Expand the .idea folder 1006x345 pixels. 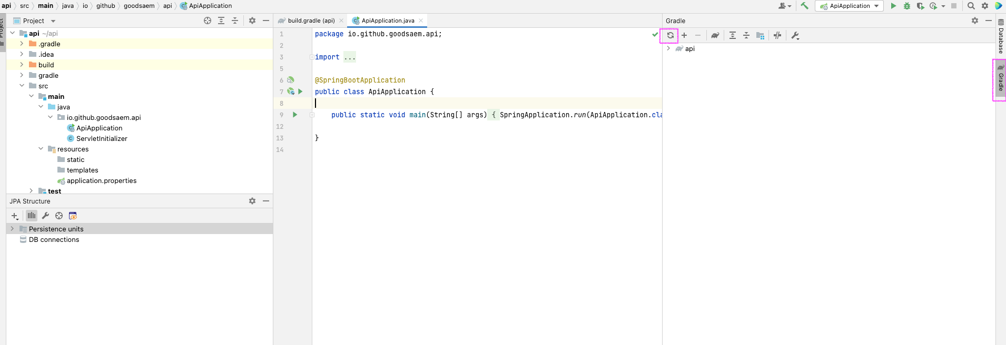(x=22, y=54)
